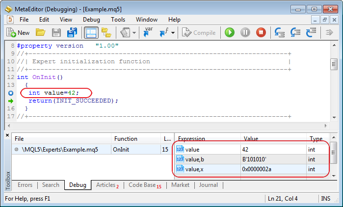The width and height of the screenshot is (343, 207).
Task: Stop debugging with the red stop button
Action: pos(261,32)
